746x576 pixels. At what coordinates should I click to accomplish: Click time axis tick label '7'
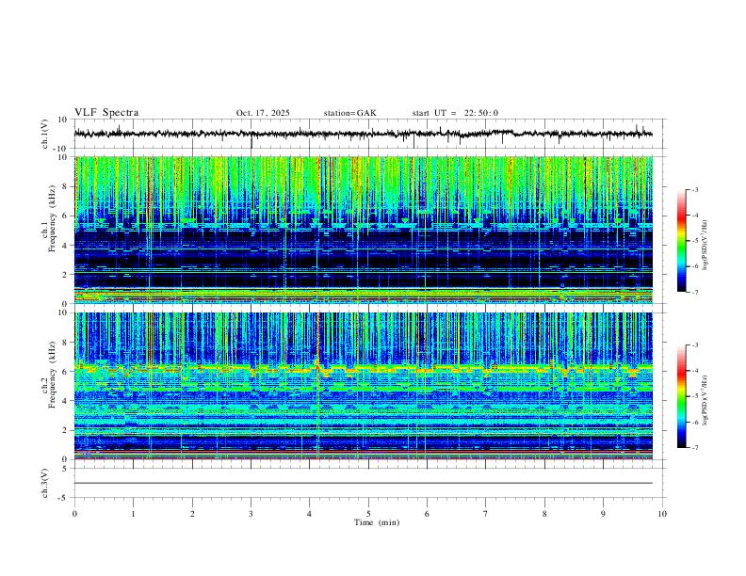point(486,514)
